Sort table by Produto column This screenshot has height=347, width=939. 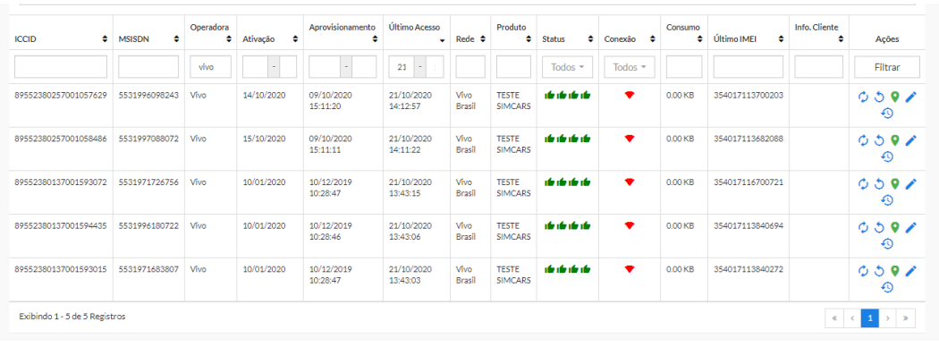(529, 39)
